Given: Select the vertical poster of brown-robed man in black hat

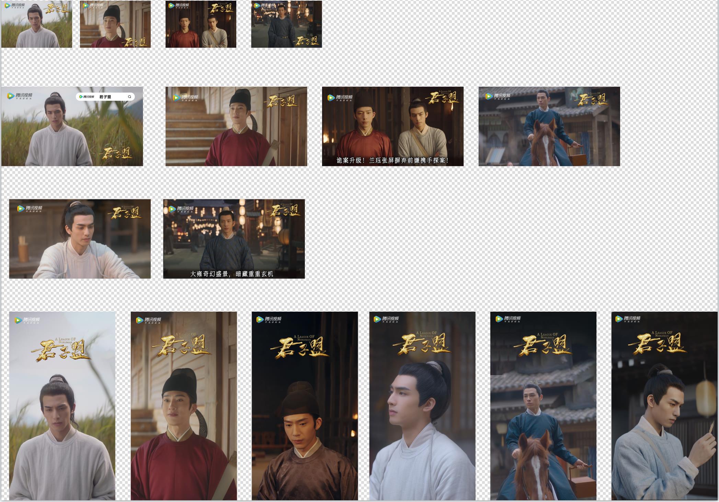Looking at the screenshot, I should (x=305, y=406).
